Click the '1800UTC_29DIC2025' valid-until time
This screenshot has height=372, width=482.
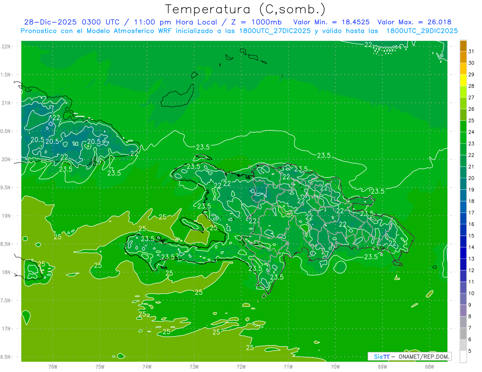pos(422,31)
